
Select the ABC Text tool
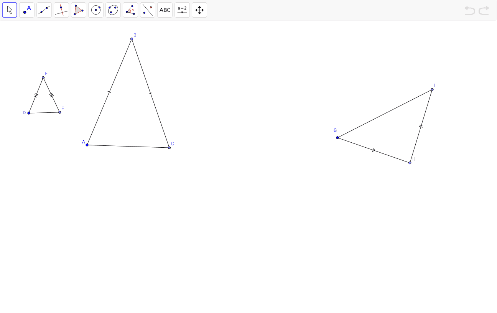tap(165, 10)
